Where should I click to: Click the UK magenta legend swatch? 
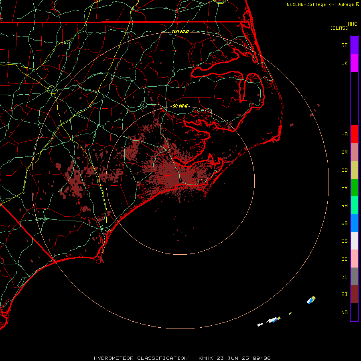coord(354,63)
